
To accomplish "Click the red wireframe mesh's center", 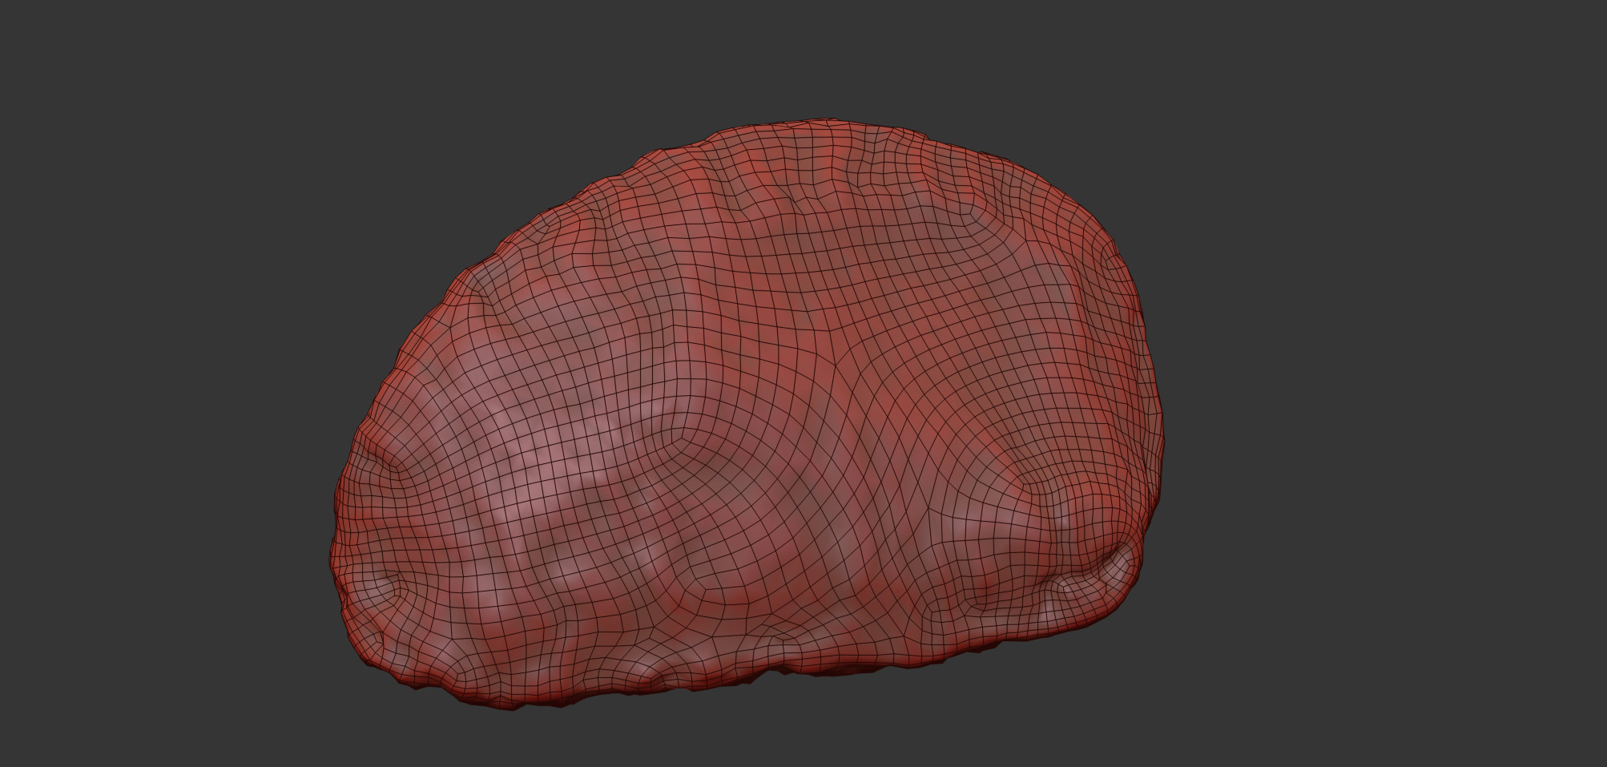I will click(x=745, y=417).
